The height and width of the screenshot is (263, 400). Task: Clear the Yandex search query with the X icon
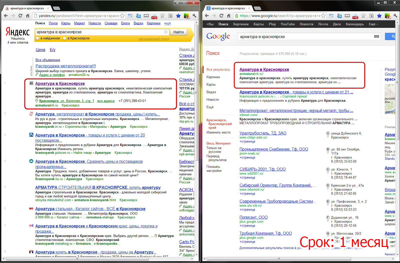[166, 32]
